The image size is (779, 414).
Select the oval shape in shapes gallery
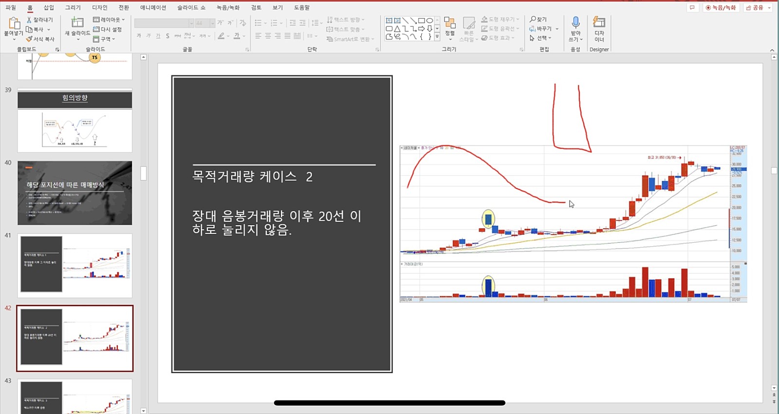pos(429,20)
